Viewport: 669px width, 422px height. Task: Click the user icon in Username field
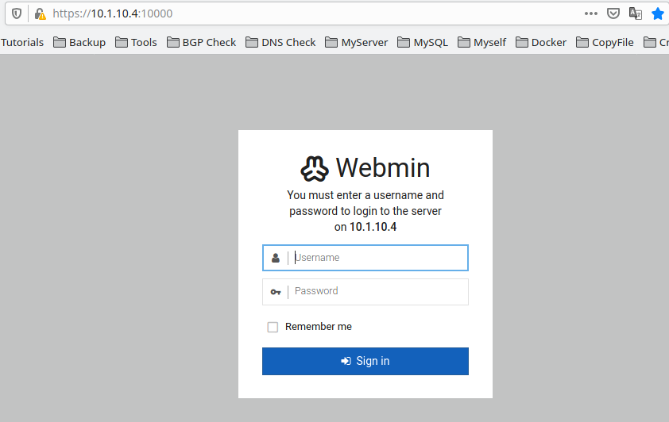pyautogui.click(x=276, y=258)
